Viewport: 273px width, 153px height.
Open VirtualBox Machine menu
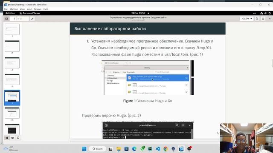14,9
